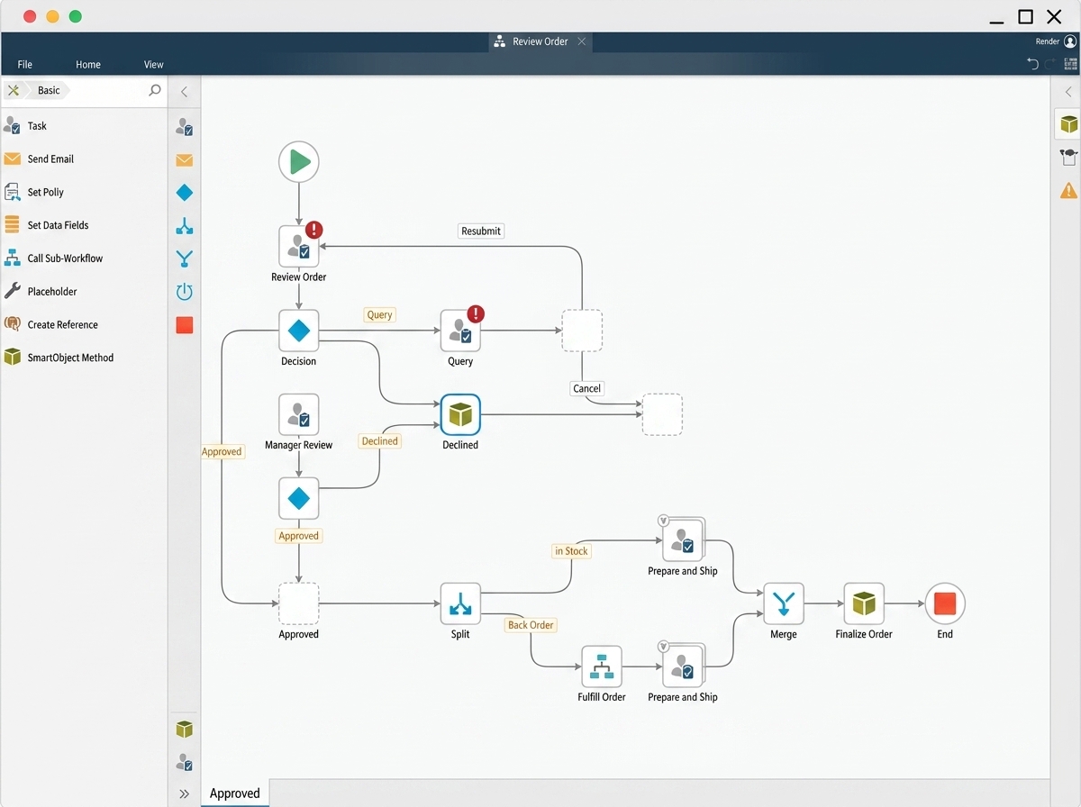Select Call Sub-Workflow toolbox item
This screenshot has width=1081, height=807.
pos(84,258)
